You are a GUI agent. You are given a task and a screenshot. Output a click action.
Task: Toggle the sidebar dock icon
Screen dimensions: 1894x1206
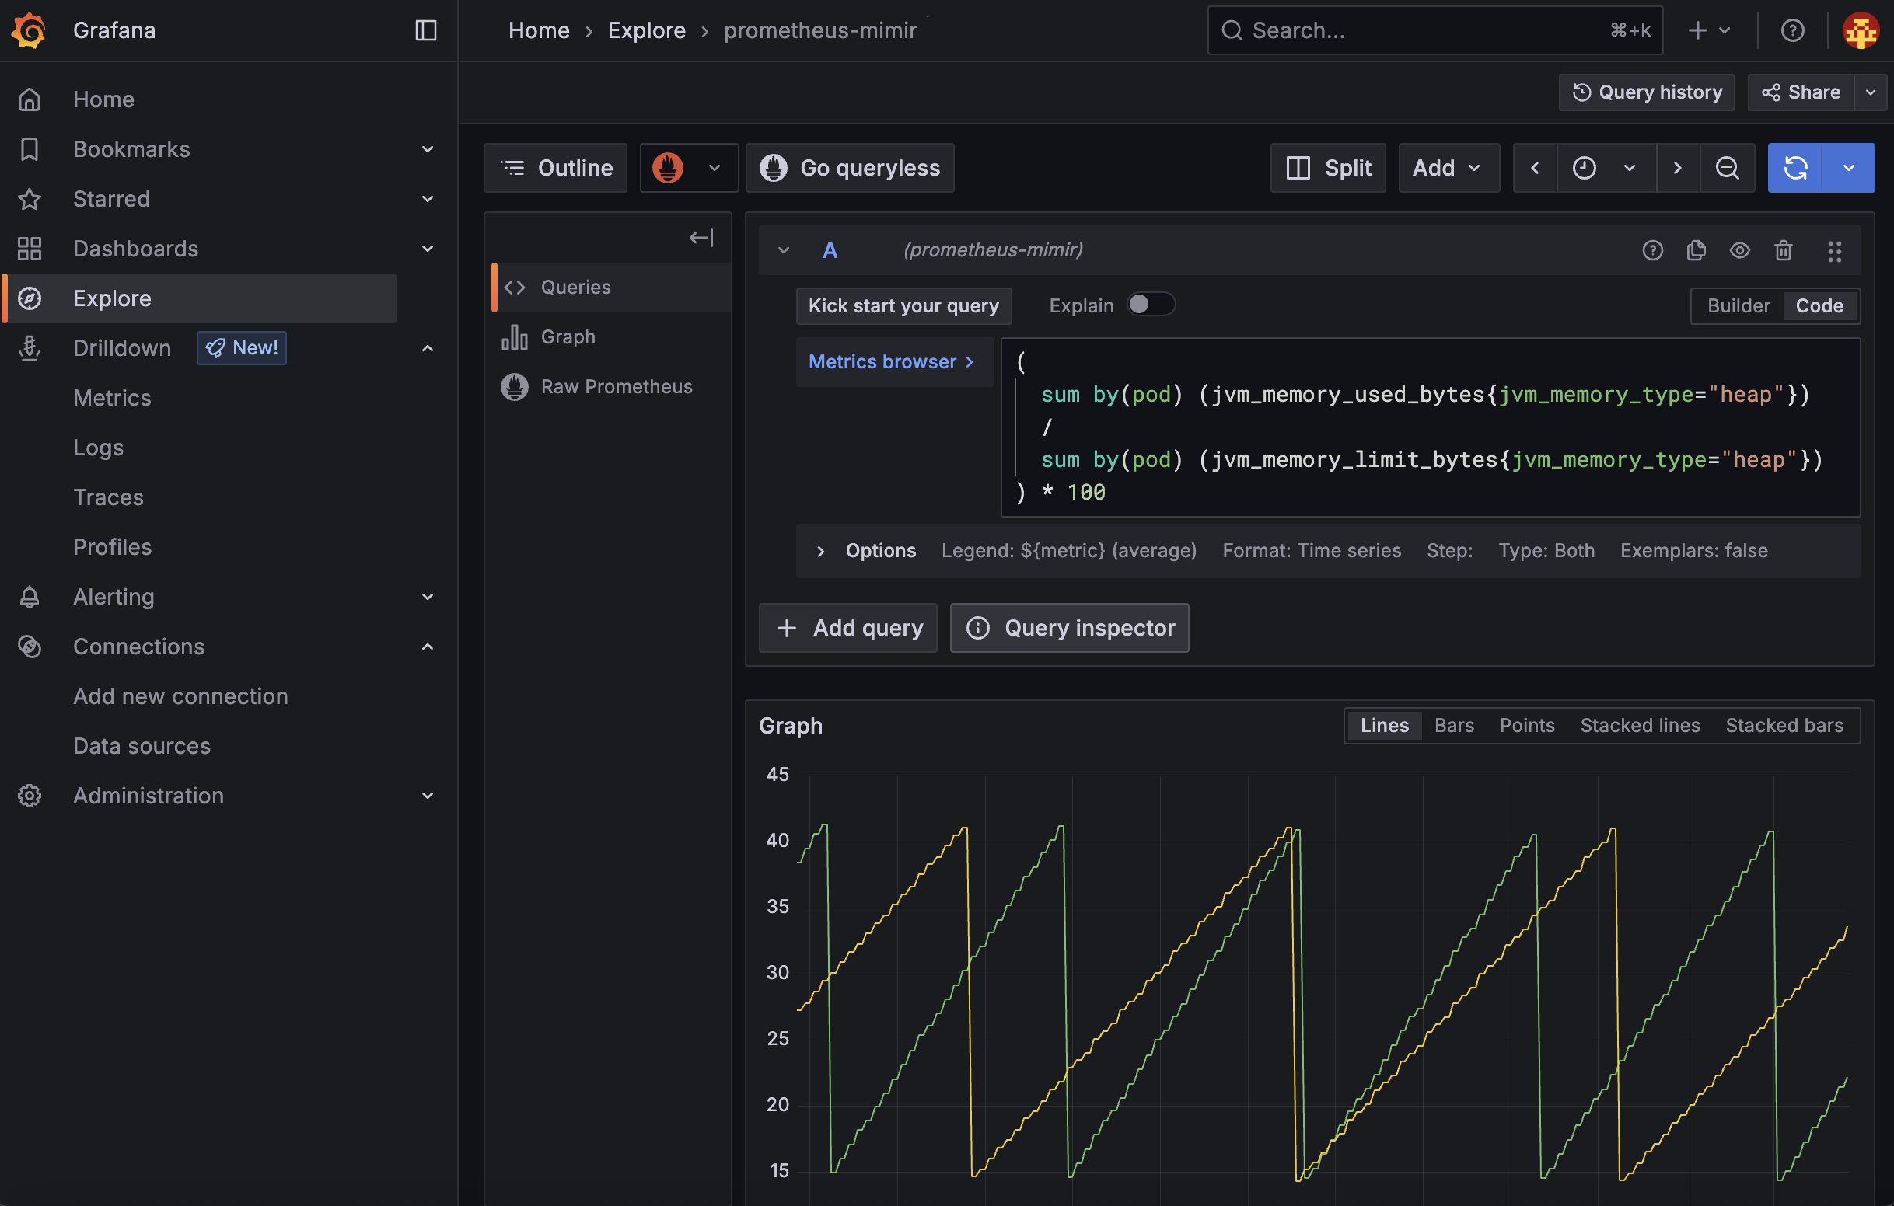pos(425,30)
